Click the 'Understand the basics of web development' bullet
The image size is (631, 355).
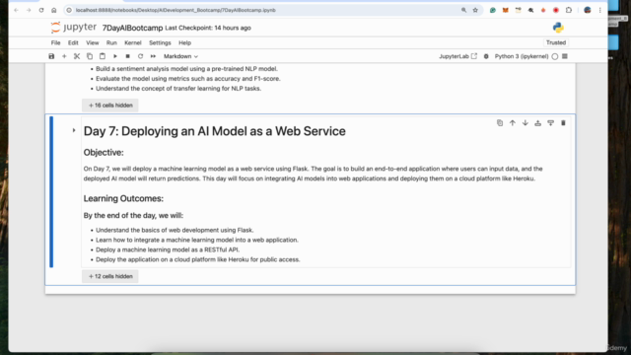pos(175,230)
